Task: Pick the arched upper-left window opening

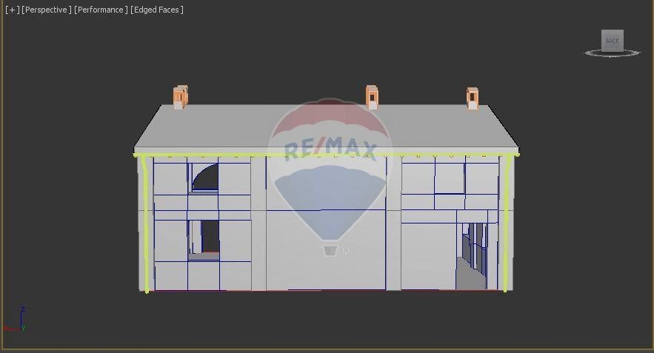Action: pos(205,178)
